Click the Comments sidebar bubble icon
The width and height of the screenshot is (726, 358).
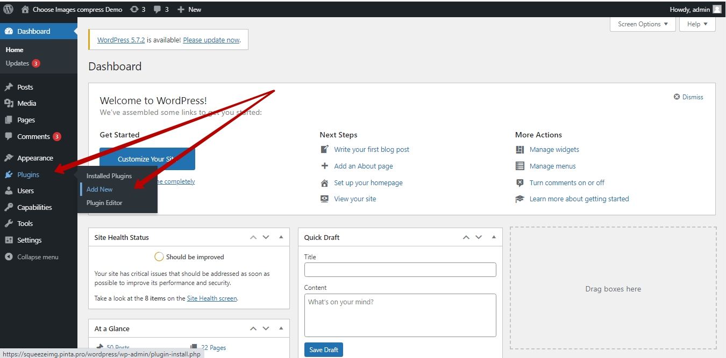tap(9, 136)
